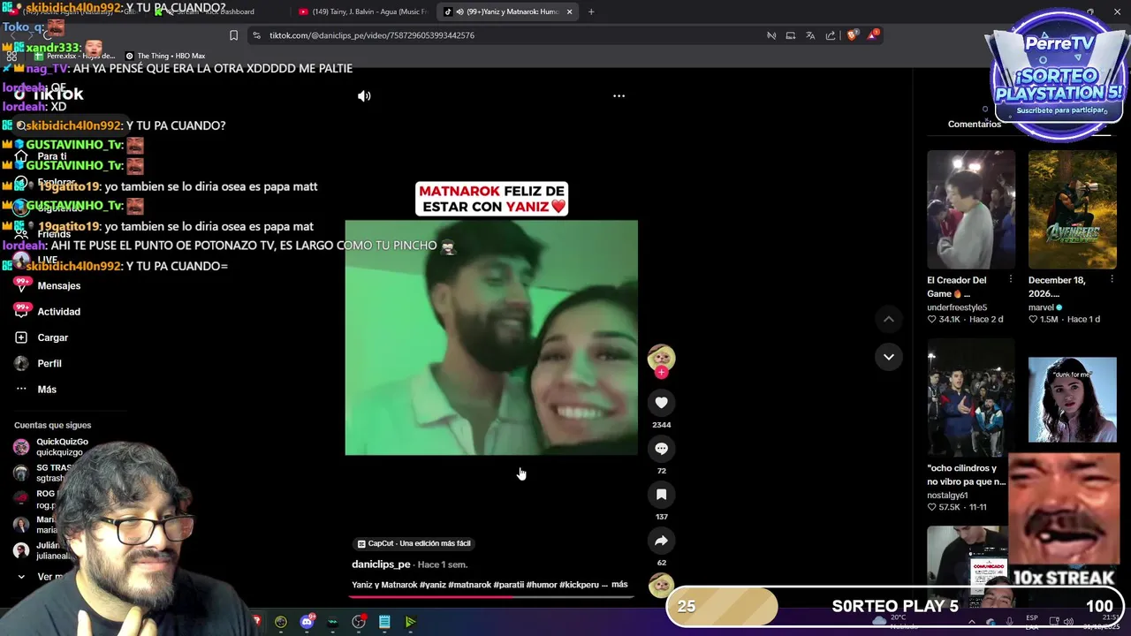Expand video description with más
Viewport: 1131px width, 636px height.
pos(619,585)
